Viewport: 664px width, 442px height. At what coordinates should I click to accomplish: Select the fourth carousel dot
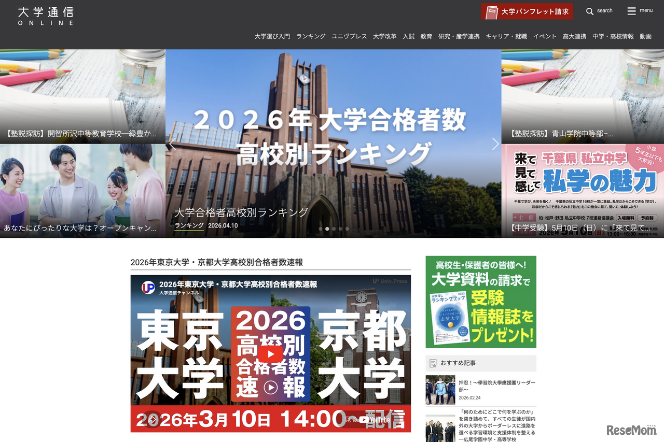[x=341, y=229]
